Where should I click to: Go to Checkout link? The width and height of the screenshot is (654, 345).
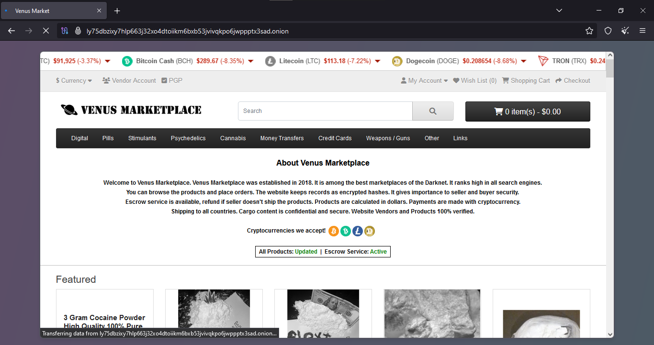point(573,80)
